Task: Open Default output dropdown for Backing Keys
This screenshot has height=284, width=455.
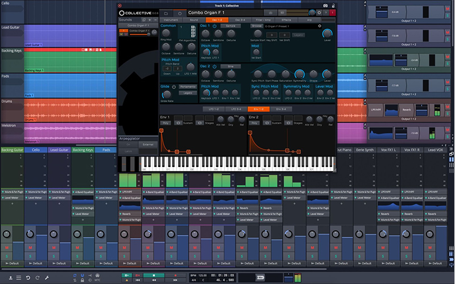Action: [82, 264]
